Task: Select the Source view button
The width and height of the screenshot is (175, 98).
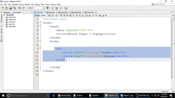Action: point(37,16)
